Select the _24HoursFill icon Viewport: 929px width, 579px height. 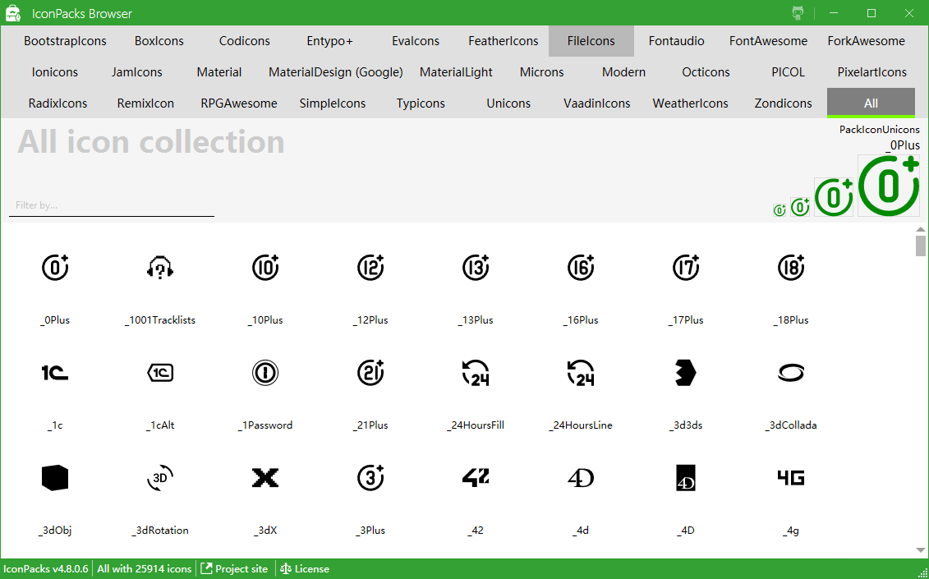point(476,373)
